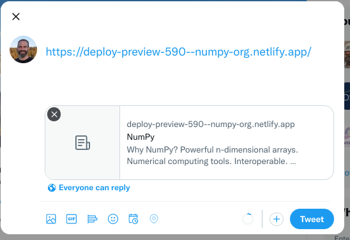Tag a location with the pin icon
This screenshot has width=350, height=240.
coord(154,219)
